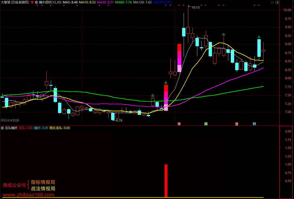
Task: Click the 涨 event marker on time axis
Action: point(179,124)
